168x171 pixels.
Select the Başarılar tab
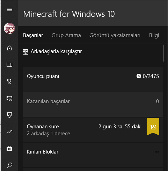33,35
